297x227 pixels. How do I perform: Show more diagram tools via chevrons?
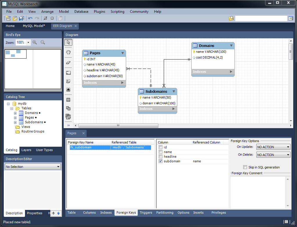pyautogui.click(x=68, y=125)
